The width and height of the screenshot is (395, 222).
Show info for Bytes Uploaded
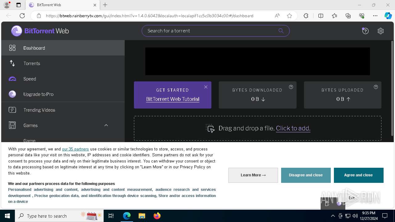(376, 87)
